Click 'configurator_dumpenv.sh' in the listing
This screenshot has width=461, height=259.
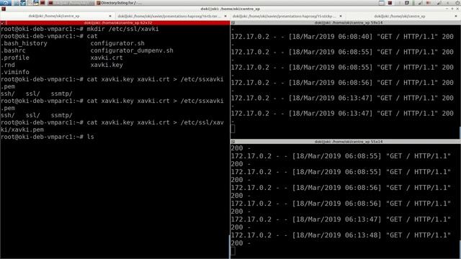point(132,50)
